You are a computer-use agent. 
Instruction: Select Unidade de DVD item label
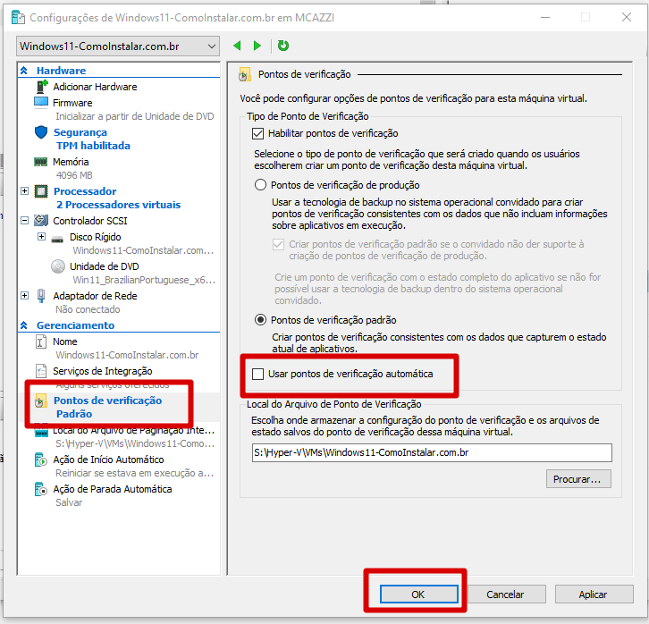point(105,266)
